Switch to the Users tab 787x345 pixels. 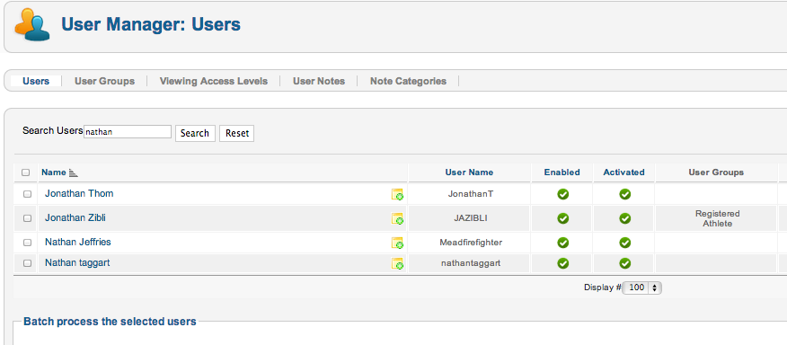click(36, 81)
